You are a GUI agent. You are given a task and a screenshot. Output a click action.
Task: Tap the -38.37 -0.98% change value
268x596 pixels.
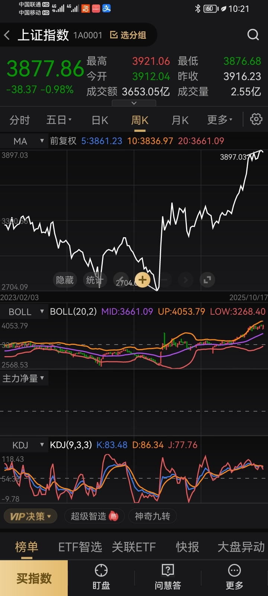[40, 89]
